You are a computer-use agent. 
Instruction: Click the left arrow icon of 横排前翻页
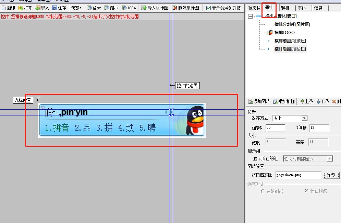(269, 41)
